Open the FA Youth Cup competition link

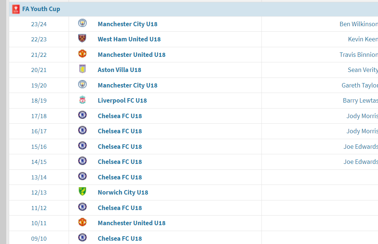pos(41,9)
